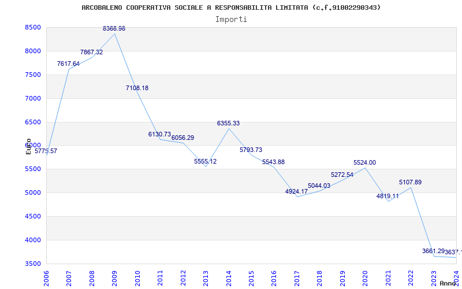The width and height of the screenshot is (462, 289).
Task: Click the x-axis year 2017
Action: (297, 278)
